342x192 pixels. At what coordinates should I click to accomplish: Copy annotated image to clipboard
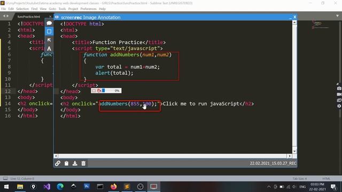click(x=66, y=163)
